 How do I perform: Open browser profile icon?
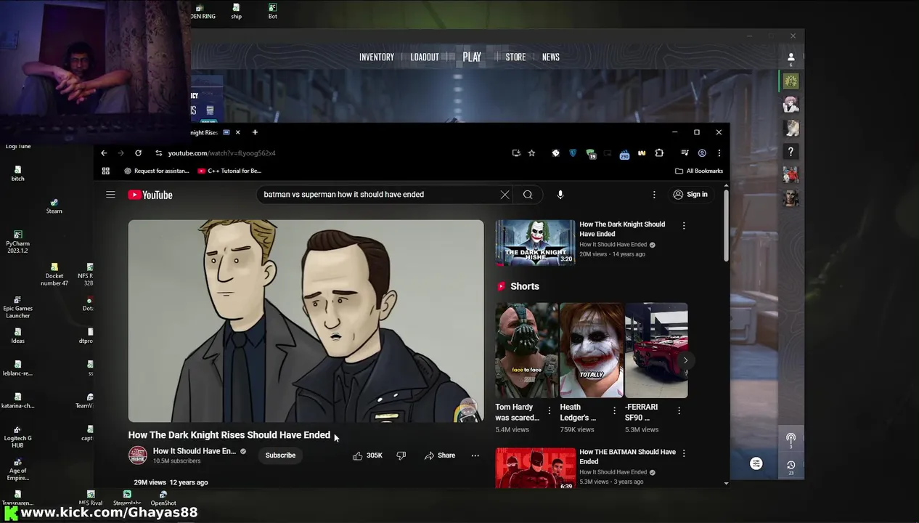pos(702,153)
